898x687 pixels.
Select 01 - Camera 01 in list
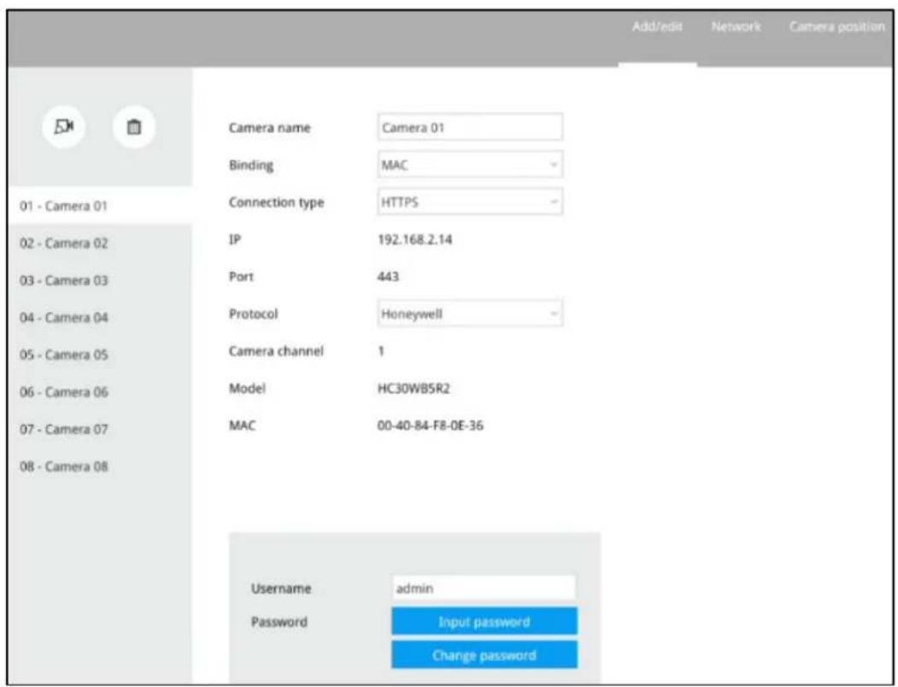click(x=100, y=206)
